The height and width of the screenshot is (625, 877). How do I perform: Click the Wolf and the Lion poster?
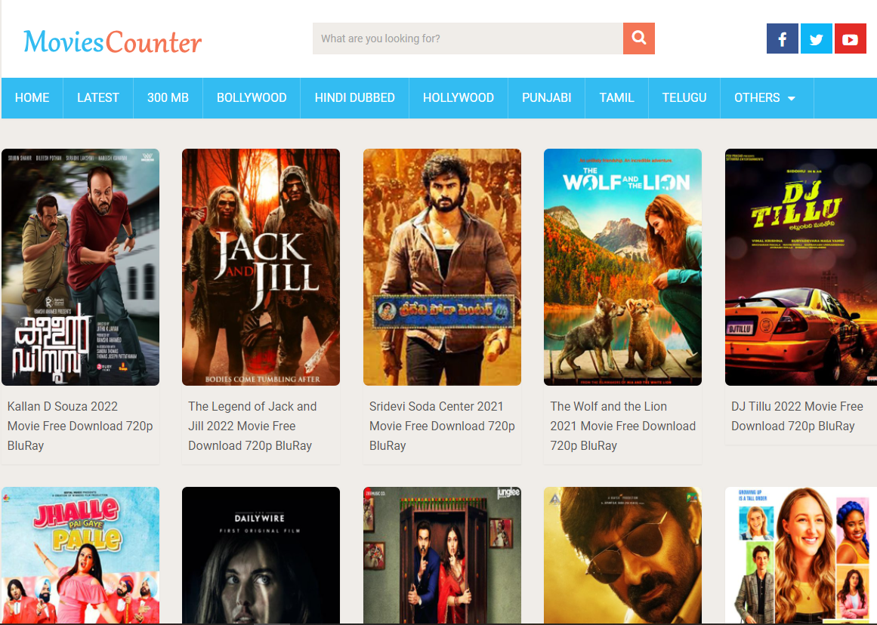pos(623,267)
